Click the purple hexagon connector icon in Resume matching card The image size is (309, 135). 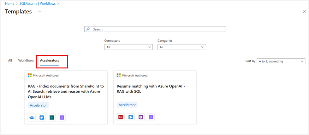click(x=141, y=117)
